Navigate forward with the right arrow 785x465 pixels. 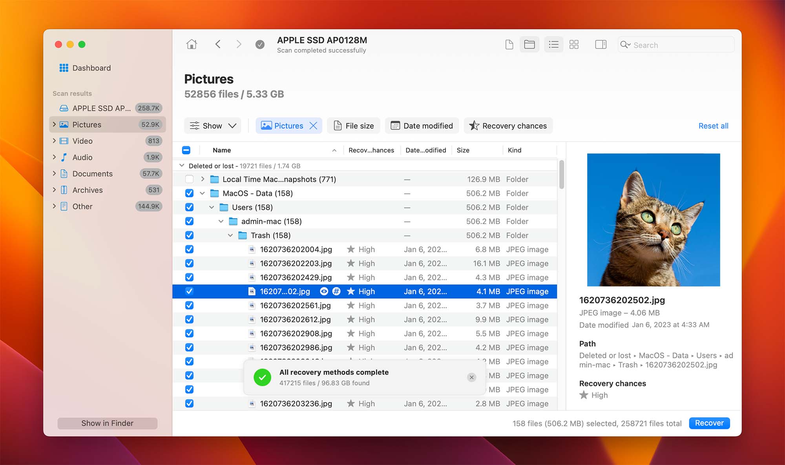(x=239, y=44)
